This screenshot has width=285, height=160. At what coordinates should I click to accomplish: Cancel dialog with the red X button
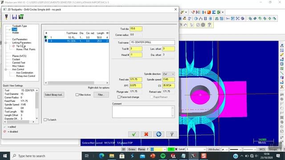(146, 134)
